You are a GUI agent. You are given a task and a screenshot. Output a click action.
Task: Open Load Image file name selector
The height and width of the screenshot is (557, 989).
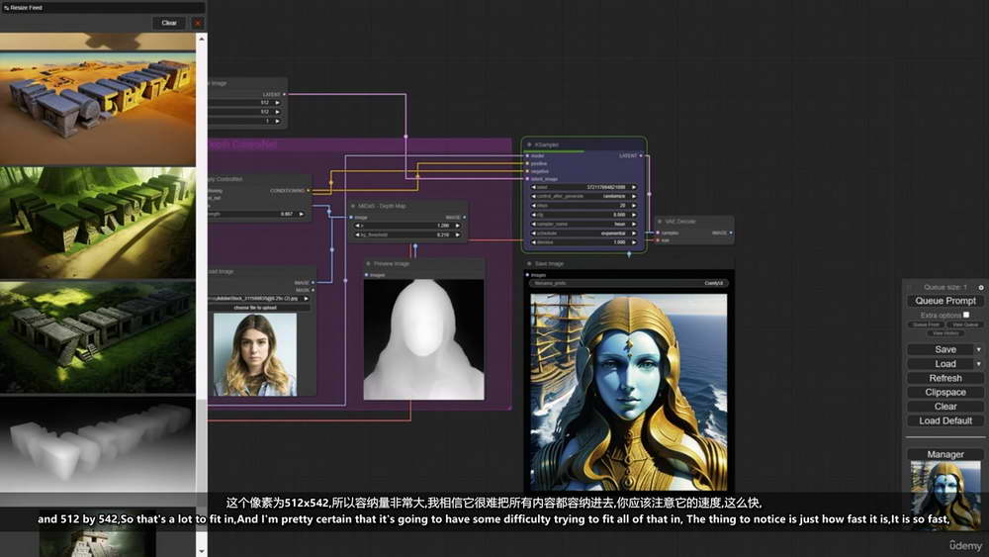pos(258,299)
